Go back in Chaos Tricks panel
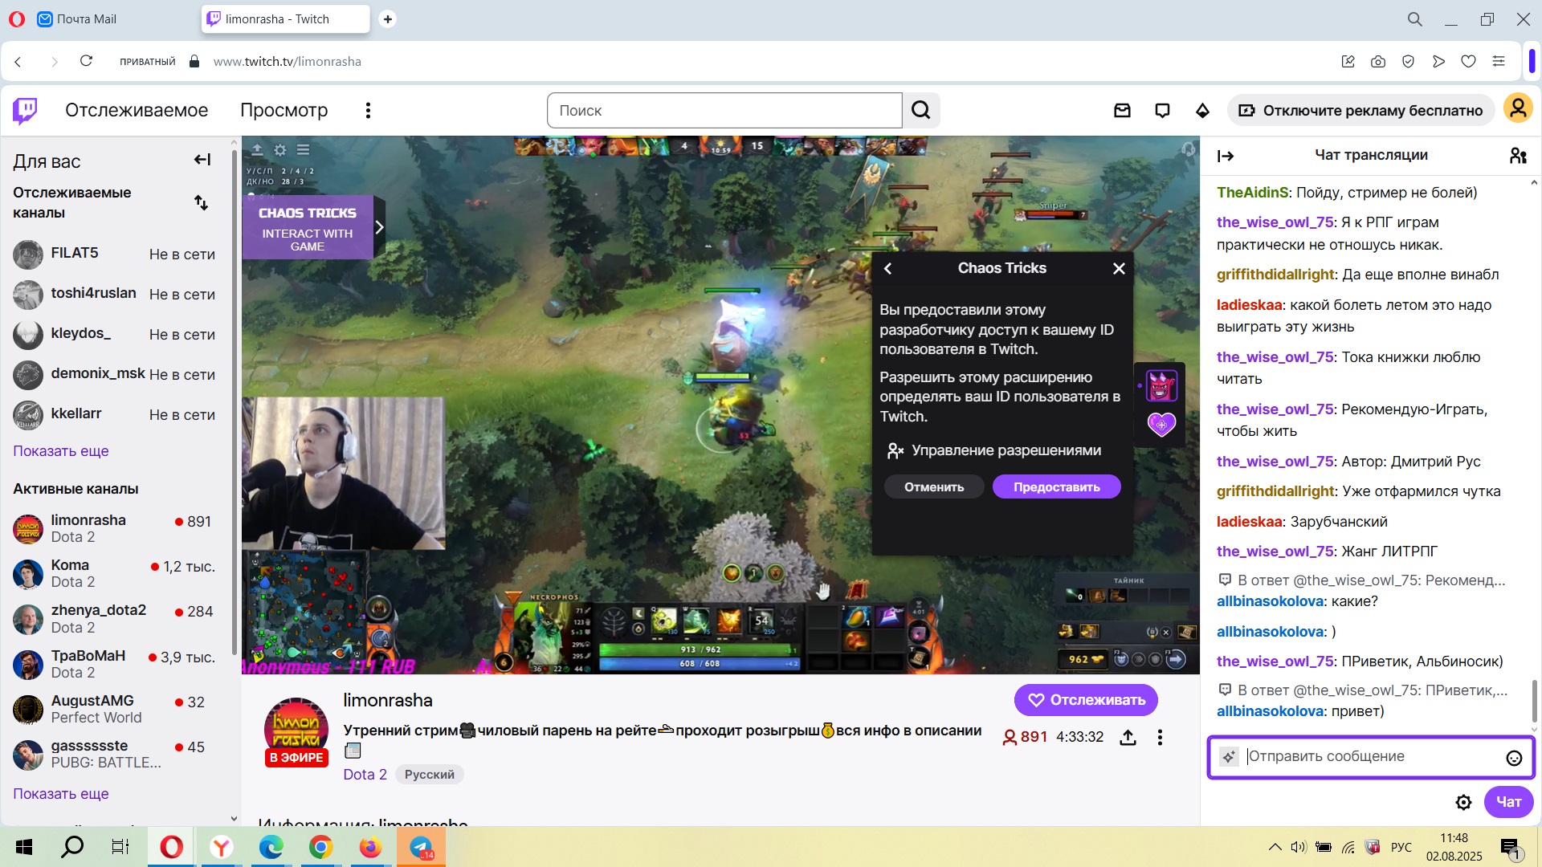 click(x=887, y=268)
